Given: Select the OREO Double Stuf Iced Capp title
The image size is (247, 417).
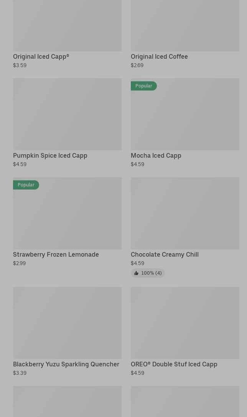Looking at the screenshot, I should 174,364.
